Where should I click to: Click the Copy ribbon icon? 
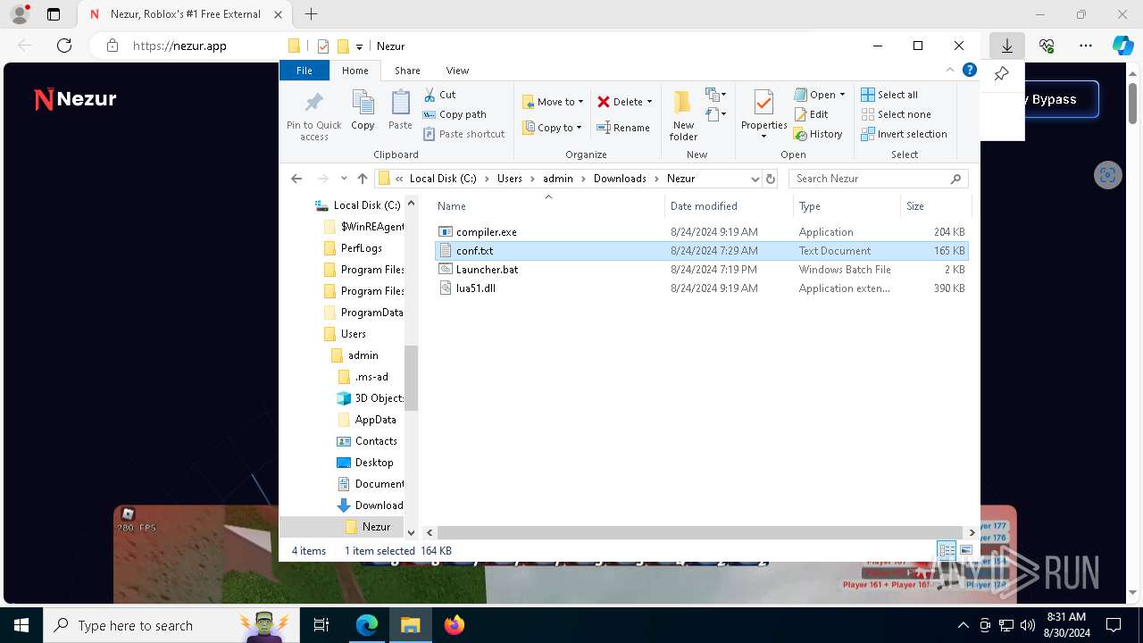[x=363, y=103]
